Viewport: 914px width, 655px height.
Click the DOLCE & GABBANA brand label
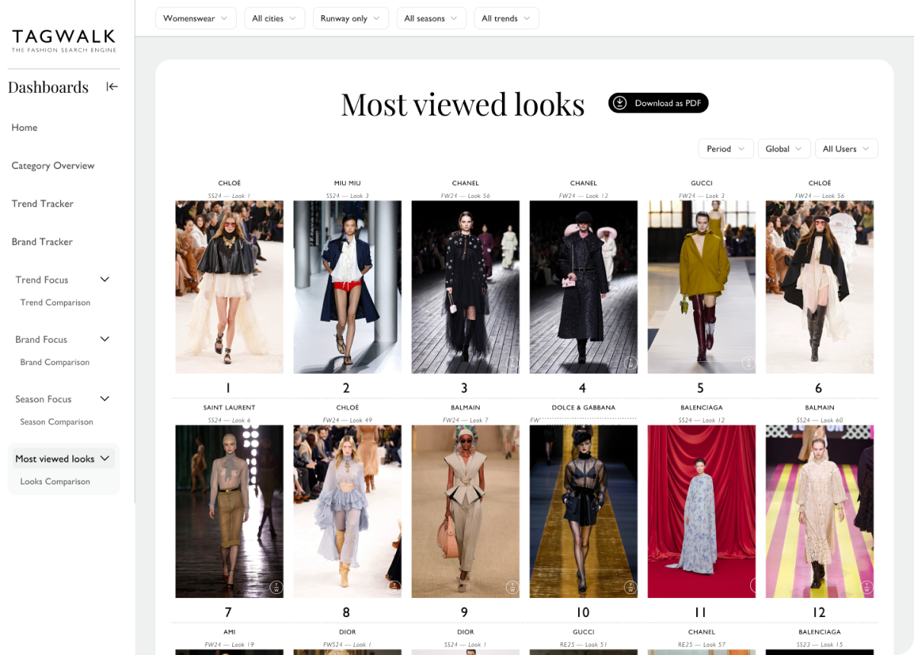(583, 407)
